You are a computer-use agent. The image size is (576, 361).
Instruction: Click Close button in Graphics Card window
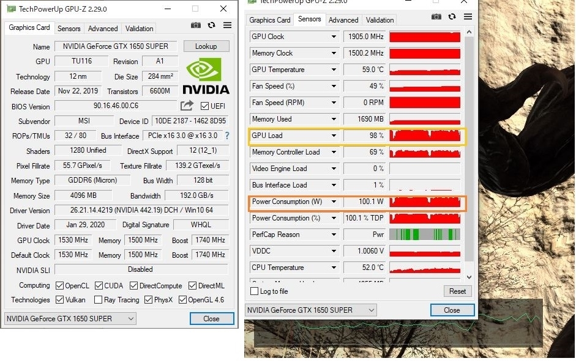coord(212,319)
